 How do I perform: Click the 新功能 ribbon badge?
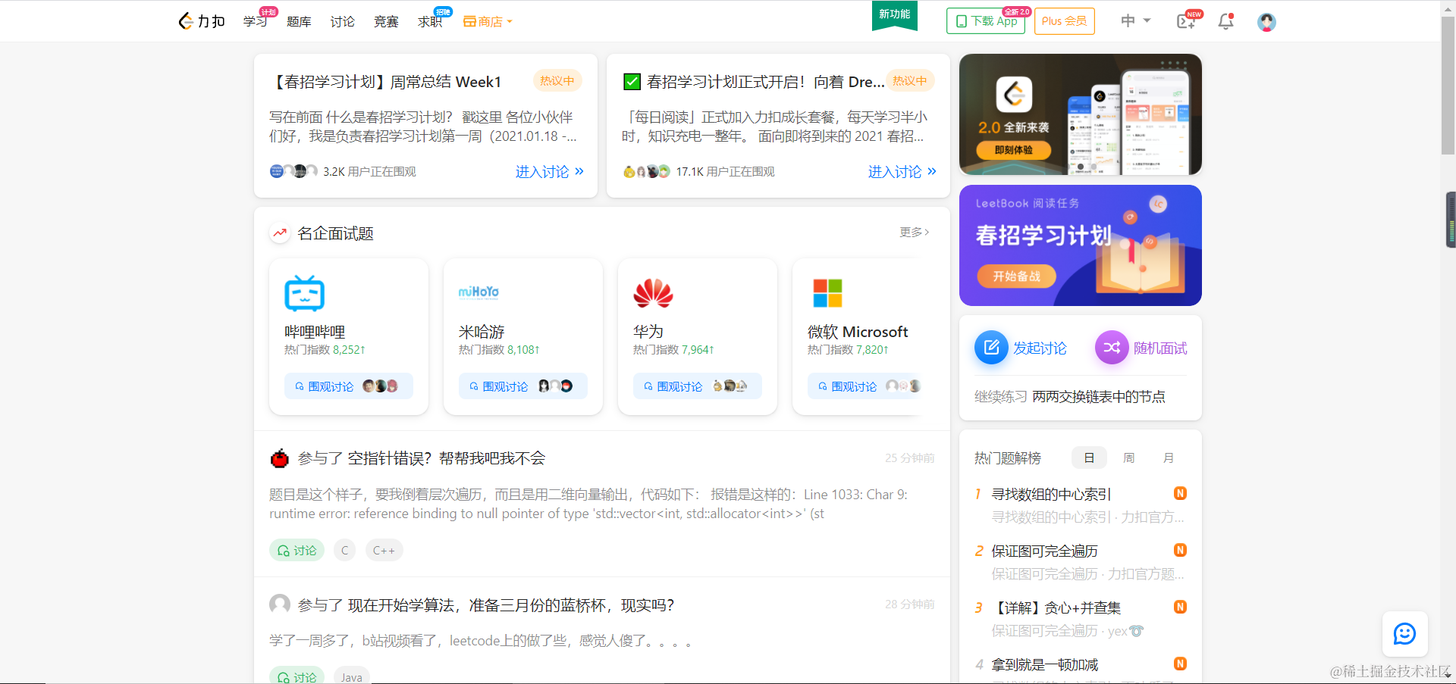pyautogui.click(x=895, y=15)
